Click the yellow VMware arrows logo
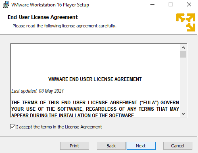 185,22
